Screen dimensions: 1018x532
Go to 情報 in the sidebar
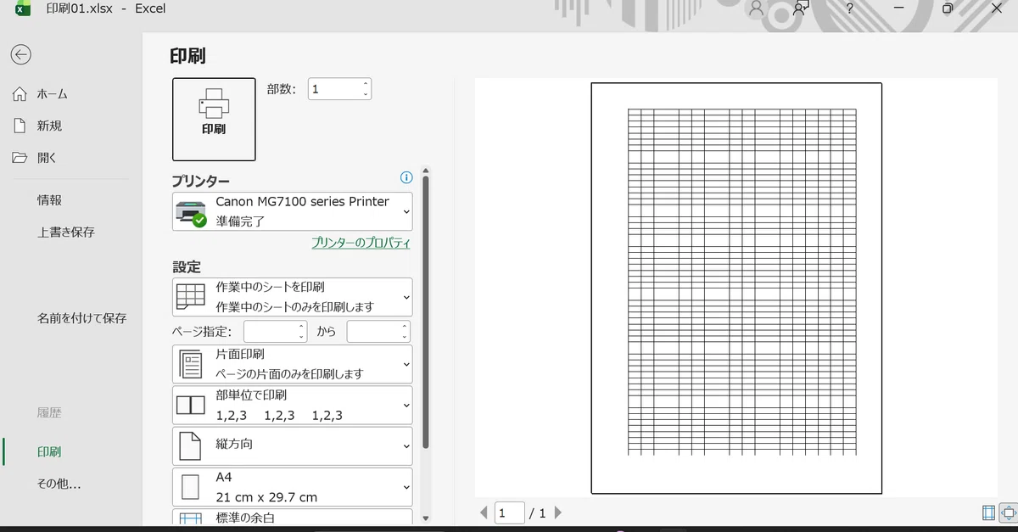(x=49, y=200)
